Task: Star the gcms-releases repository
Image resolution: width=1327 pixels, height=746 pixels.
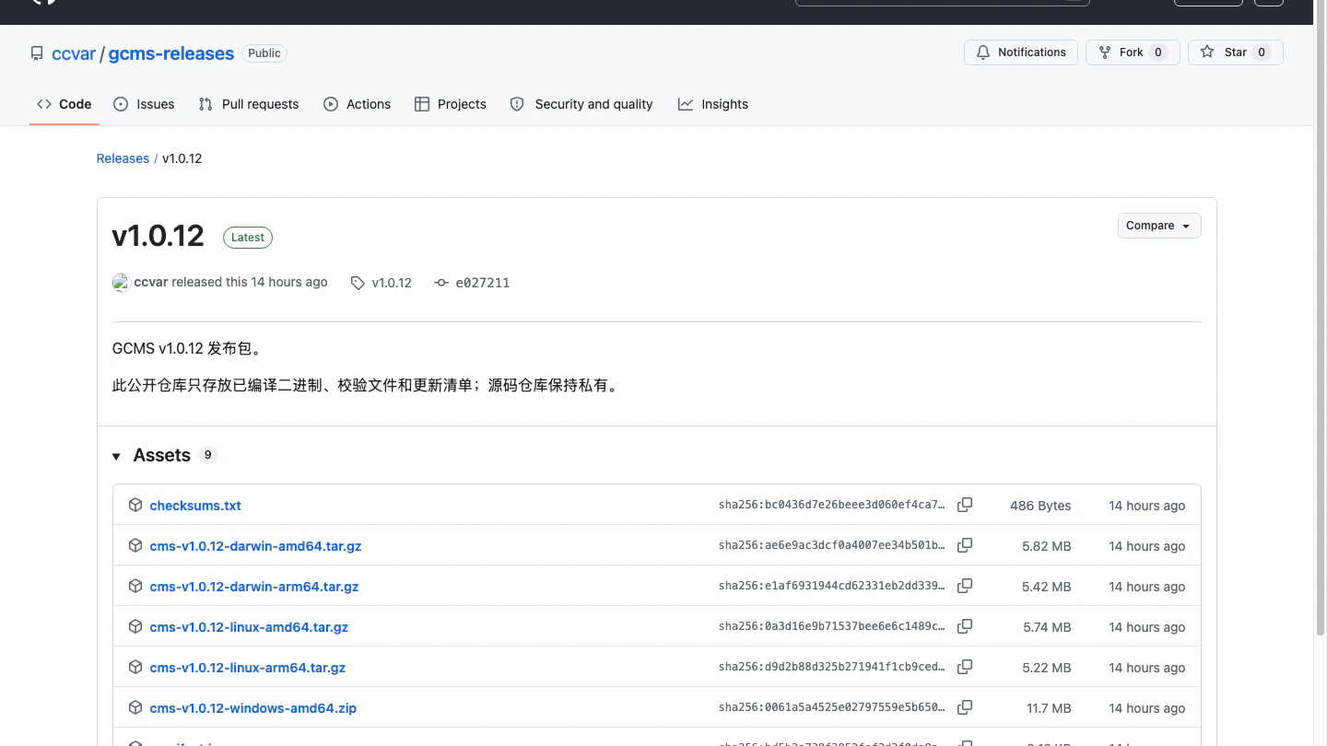Action: pyautogui.click(x=1235, y=52)
